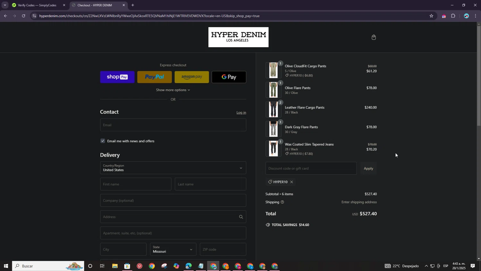Screen dimensions: 481x271
Task: Close the Checkout HYPER DENIM tab
Action: [x=124, y=5]
